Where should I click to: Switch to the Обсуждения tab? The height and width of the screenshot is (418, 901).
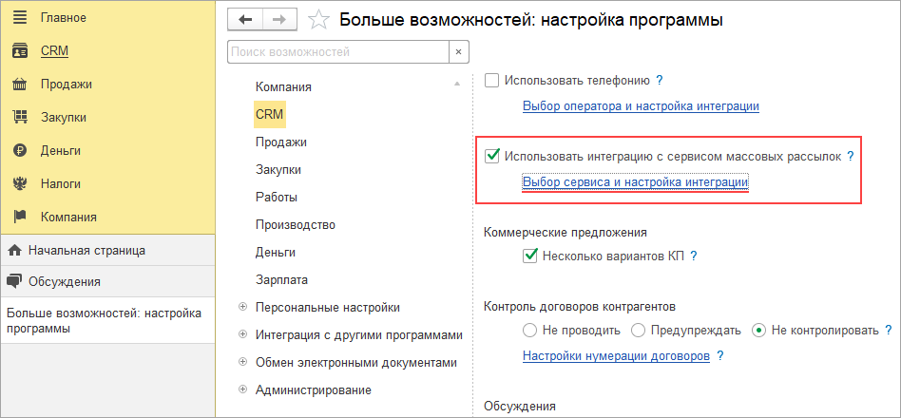tap(64, 281)
